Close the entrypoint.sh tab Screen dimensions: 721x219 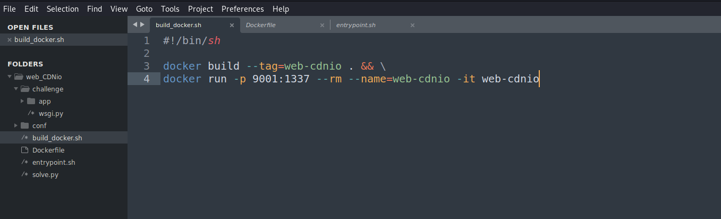click(x=412, y=25)
